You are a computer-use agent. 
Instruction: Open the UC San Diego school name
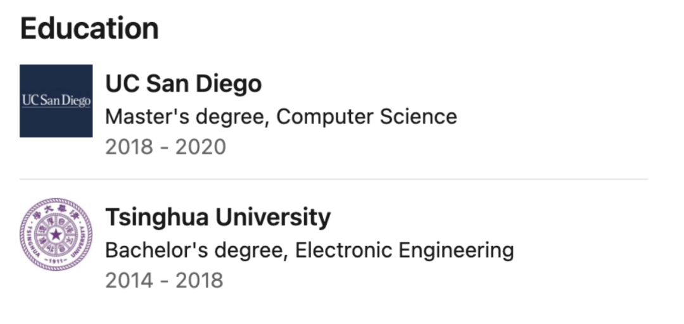pyautogui.click(x=183, y=84)
